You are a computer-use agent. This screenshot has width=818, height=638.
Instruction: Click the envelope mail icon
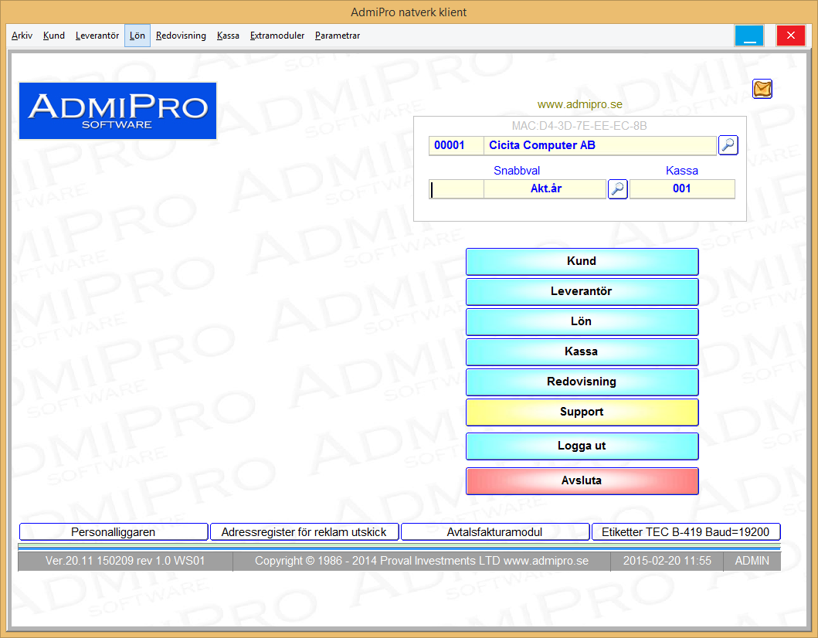(762, 90)
